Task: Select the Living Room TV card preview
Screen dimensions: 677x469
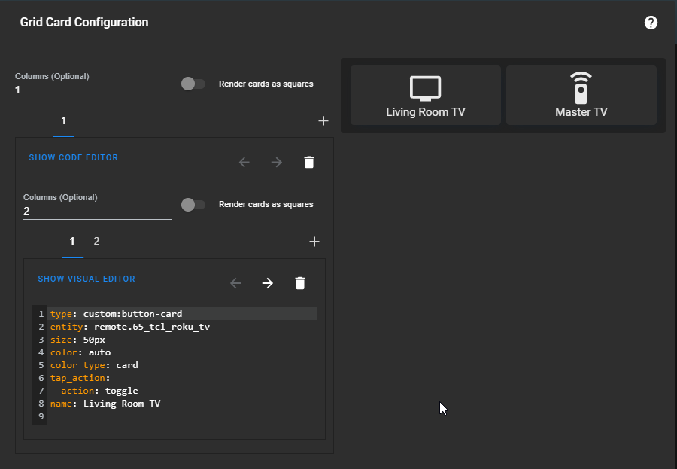Action: (x=425, y=94)
